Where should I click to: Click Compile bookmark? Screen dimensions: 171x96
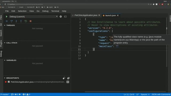20,7
